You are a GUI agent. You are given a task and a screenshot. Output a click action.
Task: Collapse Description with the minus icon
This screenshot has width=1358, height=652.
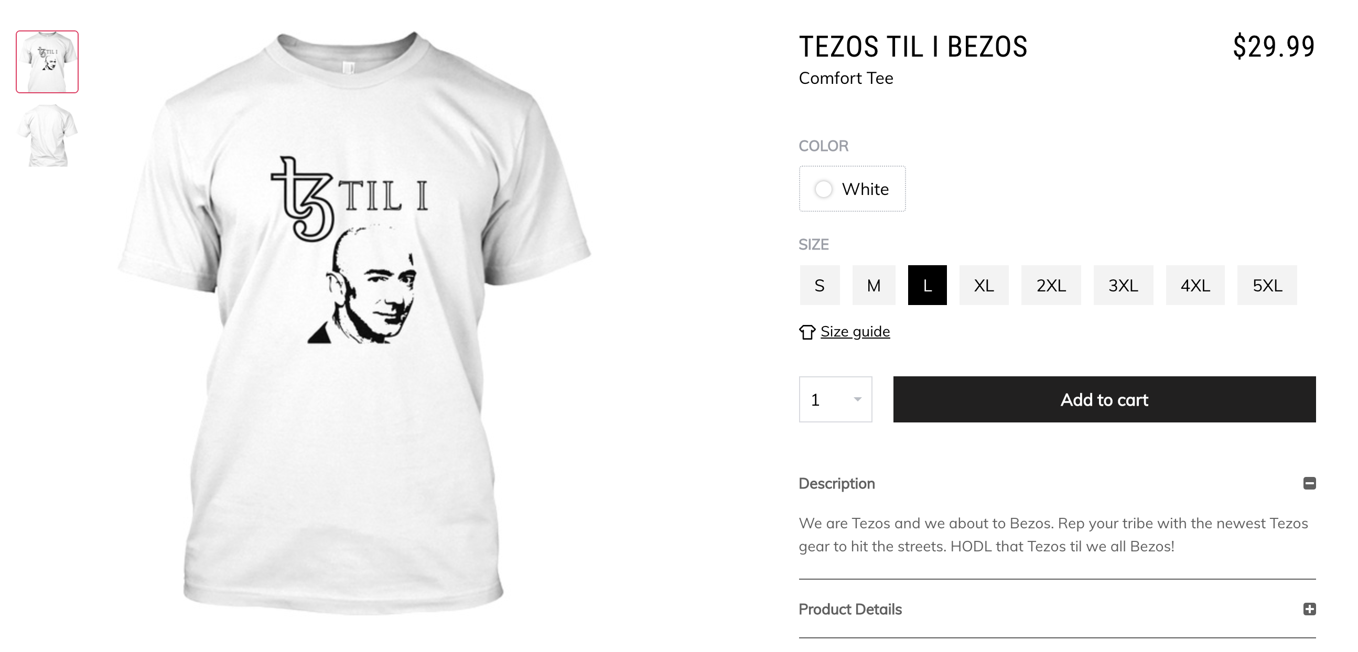click(1310, 483)
